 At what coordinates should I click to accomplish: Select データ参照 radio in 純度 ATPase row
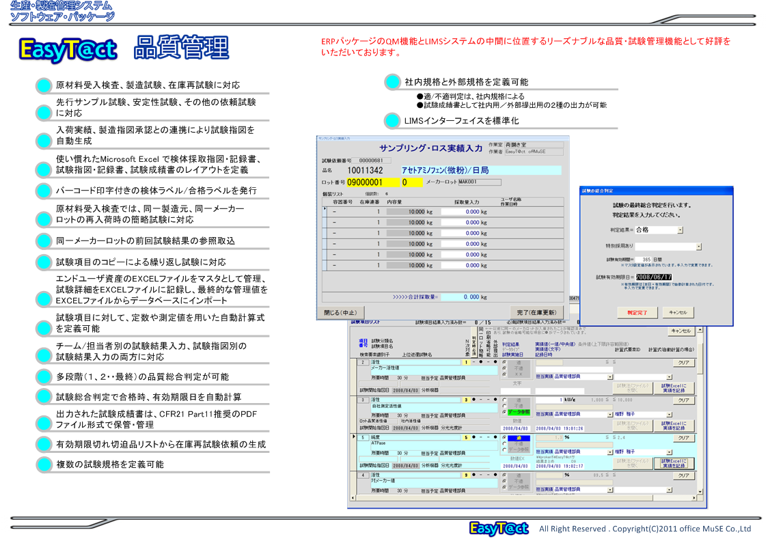point(504,450)
